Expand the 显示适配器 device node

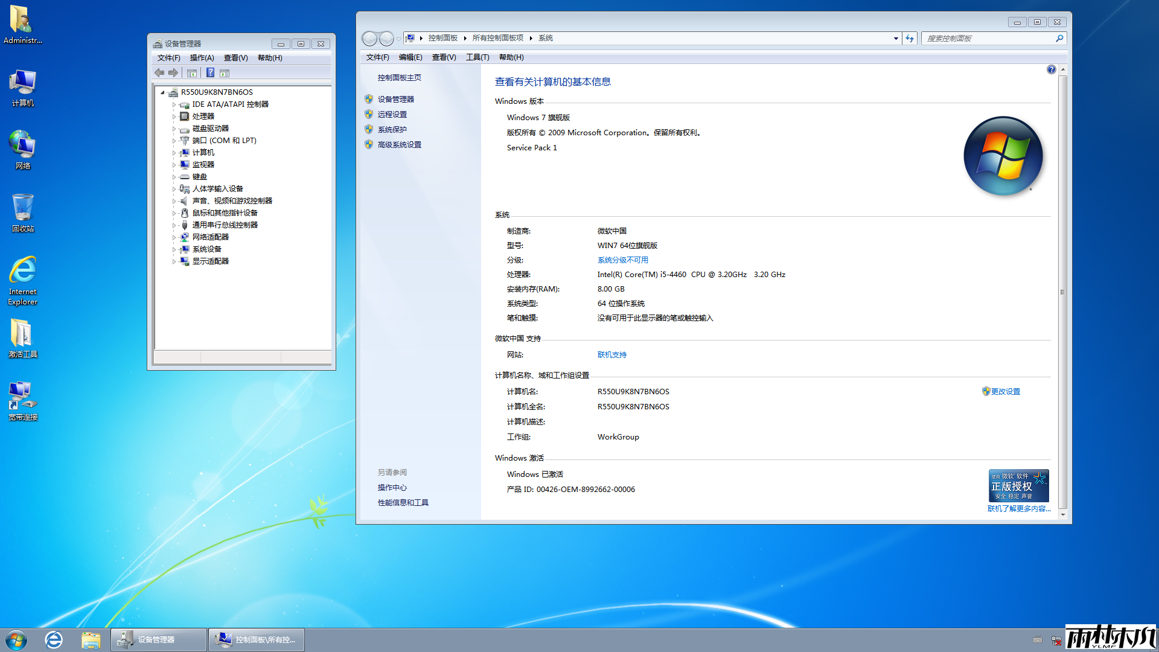[x=174, y=261]
